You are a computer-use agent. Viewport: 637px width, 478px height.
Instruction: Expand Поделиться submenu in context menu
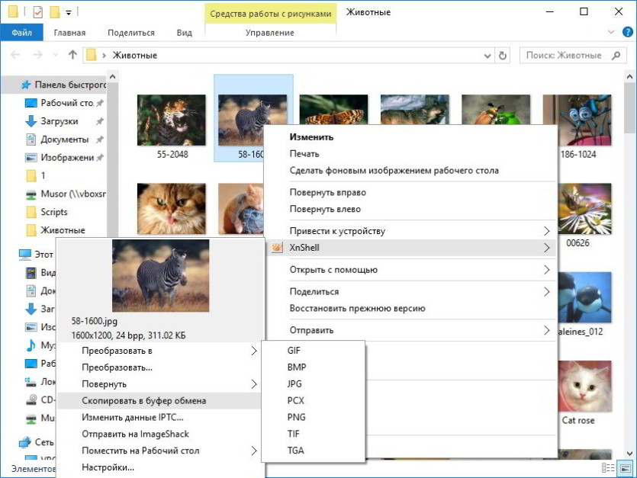coord(547,291)
